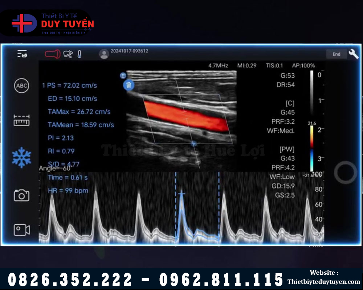Select the peak systolic cross marker
363x290 pixels.
point(181,194)
